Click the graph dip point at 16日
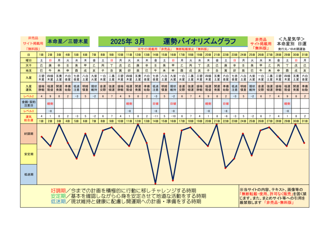This screenshot has height=233, width=330. pos(173,181)
